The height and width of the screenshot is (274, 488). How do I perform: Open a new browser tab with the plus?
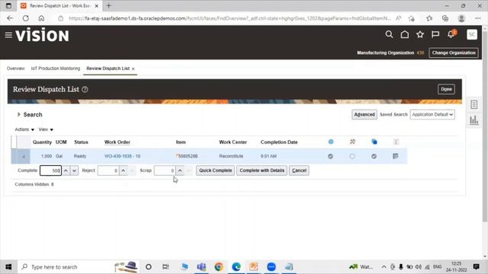[108, 5]
